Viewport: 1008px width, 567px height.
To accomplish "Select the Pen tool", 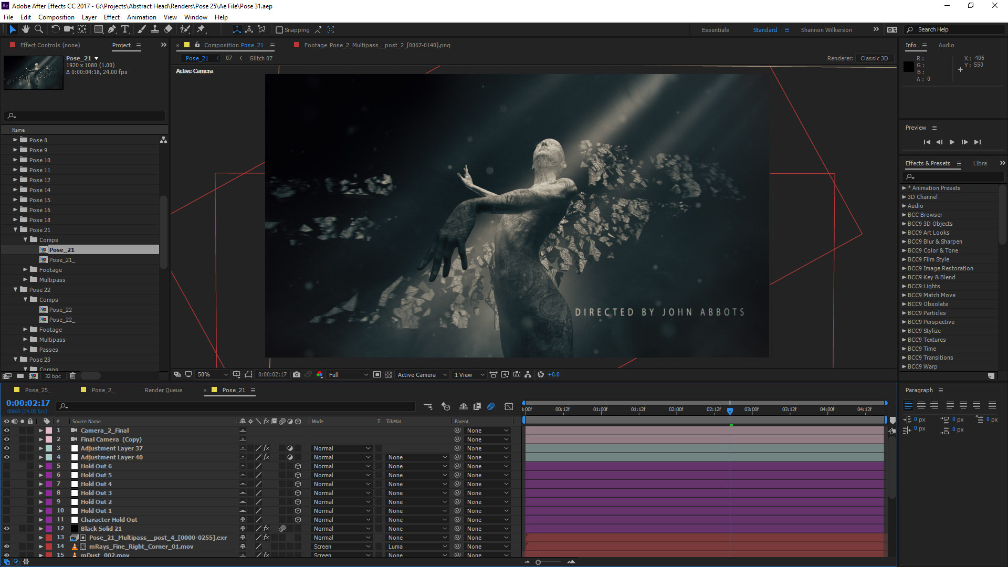I will (112, 29).
